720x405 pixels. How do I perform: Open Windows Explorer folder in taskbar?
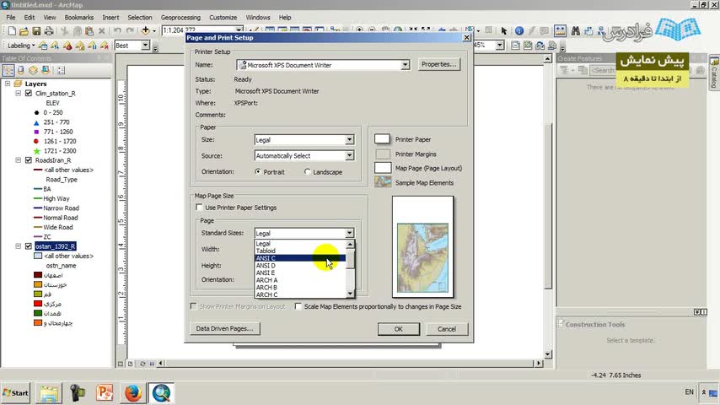(x=49, y=393)
